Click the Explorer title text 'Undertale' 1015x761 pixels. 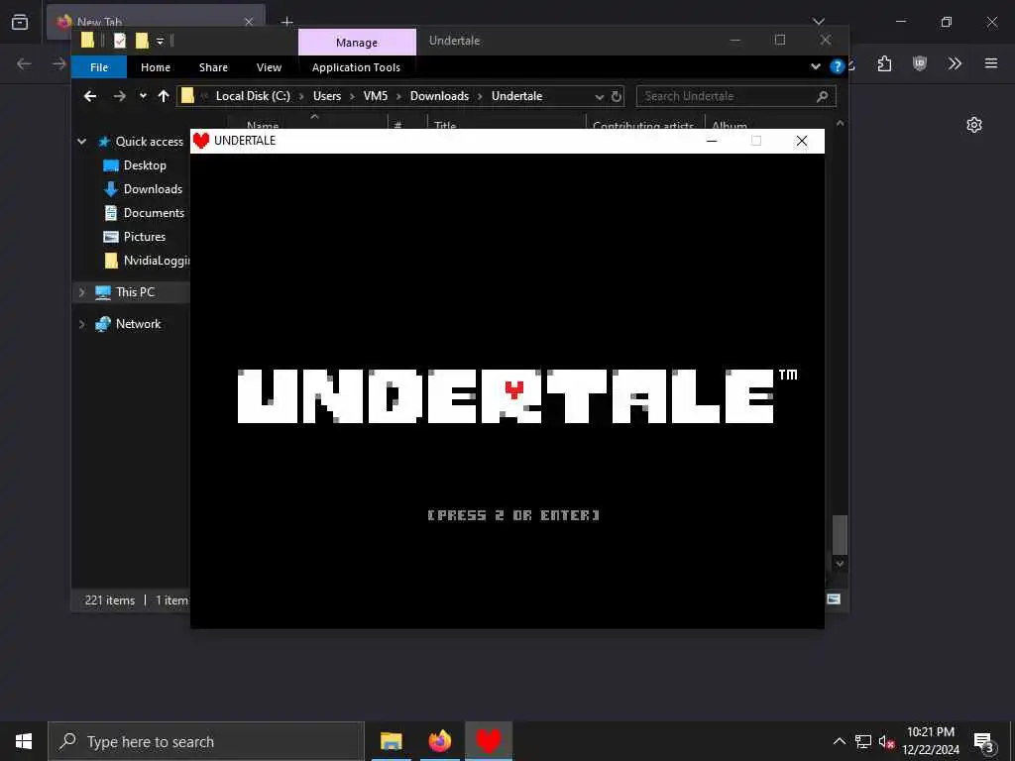tap(454, 41)
